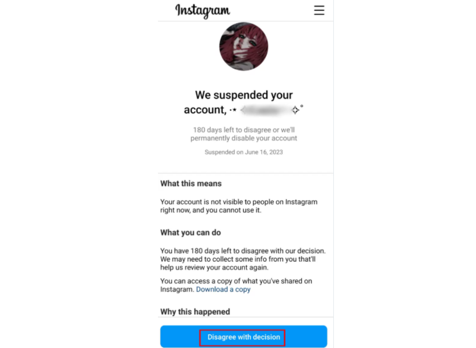This screenshot has width=476, height=348.
Task: Click the 'help us review your account again' line
Action: coord(214,267)
